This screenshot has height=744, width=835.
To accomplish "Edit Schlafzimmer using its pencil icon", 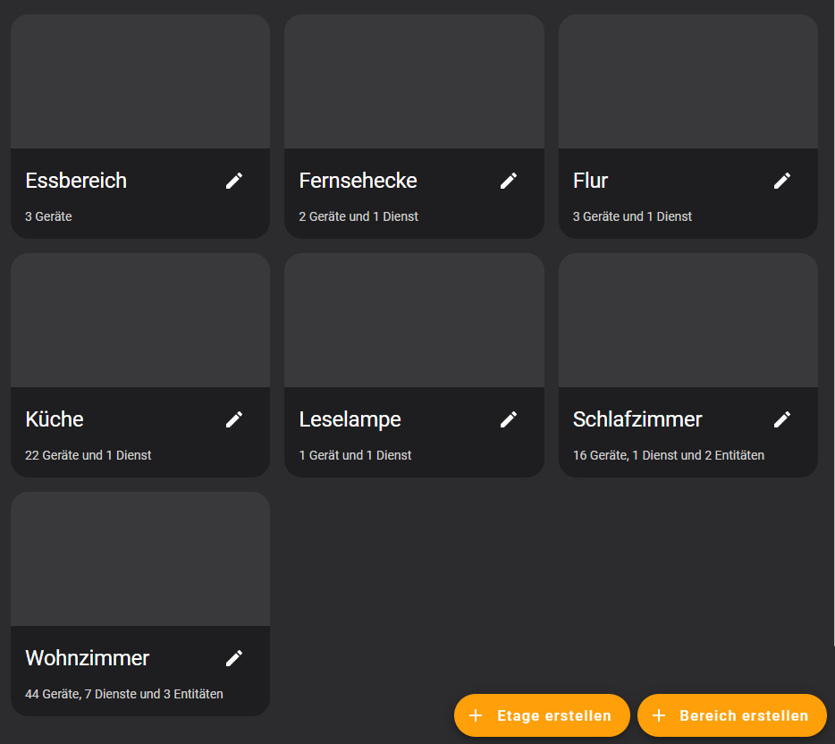I will [x=782, y=419].
